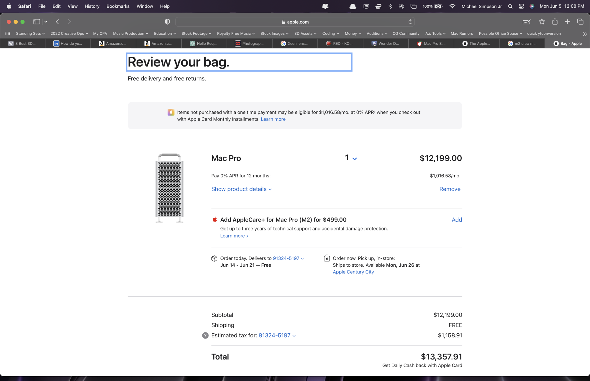Switch to the Mac Pro 8... tab
590x381 pixels.
(x=431, y=44)
